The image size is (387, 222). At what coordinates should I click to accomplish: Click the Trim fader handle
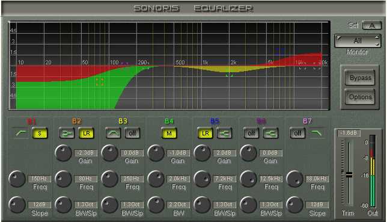[x=349, y=175]
